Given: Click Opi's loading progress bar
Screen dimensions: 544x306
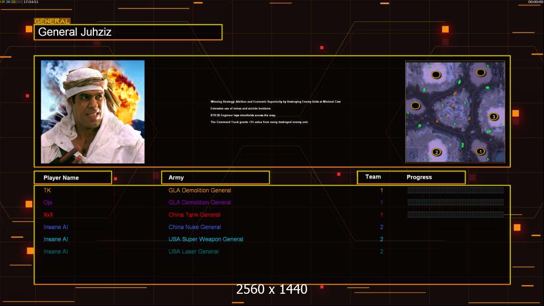Looking at the screenshot, I should (x=456, y=202).
